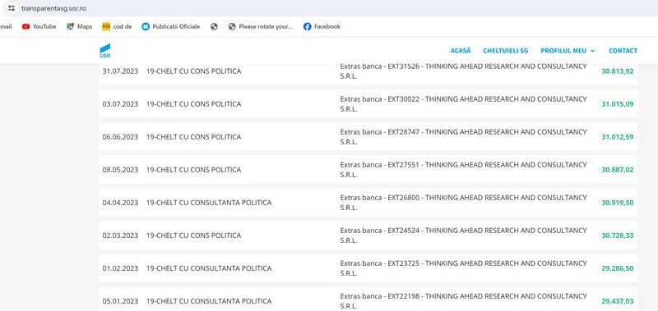Open the YouTube bookmark
Image resolution: width=658 pixels, height=311 pixels.
click(x=39, y=26)
